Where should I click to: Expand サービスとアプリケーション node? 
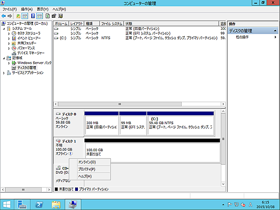point(5,73)
